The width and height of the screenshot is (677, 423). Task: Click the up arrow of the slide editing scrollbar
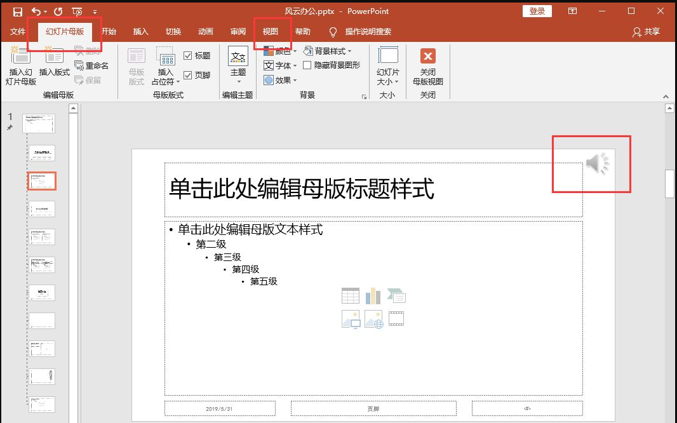(669, 109)
